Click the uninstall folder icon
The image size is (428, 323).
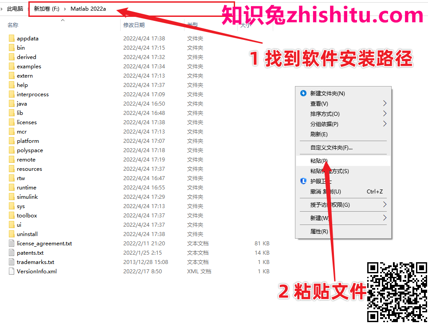point(12,234)
